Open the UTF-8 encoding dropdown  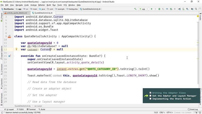169,112
